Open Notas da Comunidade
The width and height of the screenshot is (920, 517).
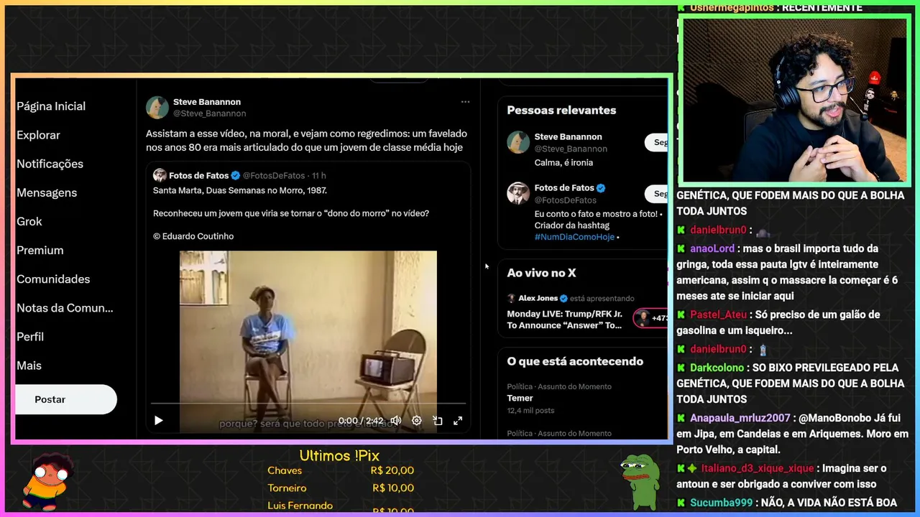coord(65,307)
